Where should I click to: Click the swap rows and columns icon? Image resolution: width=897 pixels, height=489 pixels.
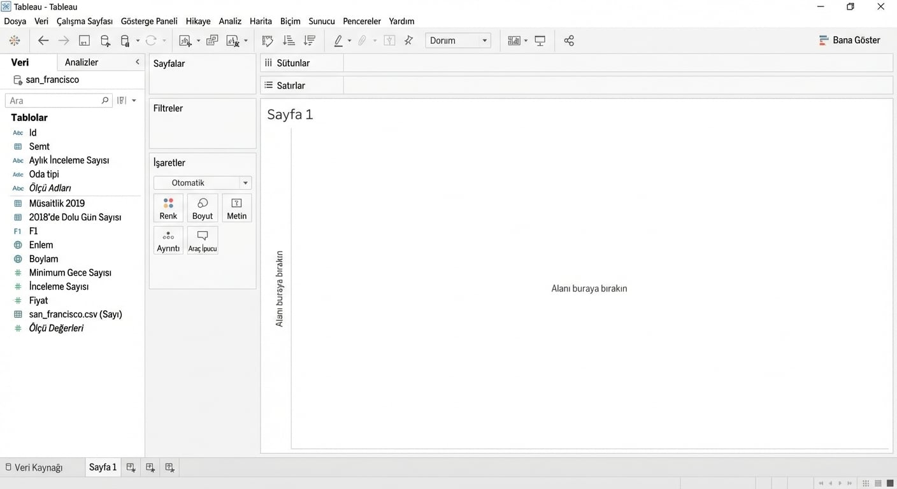coord(268,41)
